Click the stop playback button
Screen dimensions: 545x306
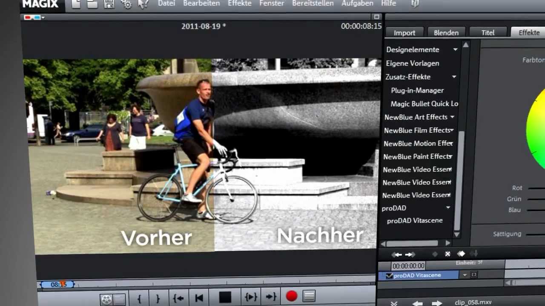tap(225, 297)
